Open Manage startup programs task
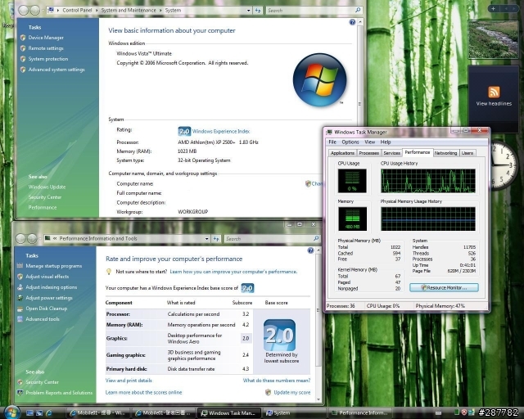The width and height of the screenshot is (524, 419). (53, 266)
